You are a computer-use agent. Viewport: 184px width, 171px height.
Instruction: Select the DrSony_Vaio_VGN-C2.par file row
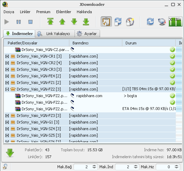93,50
